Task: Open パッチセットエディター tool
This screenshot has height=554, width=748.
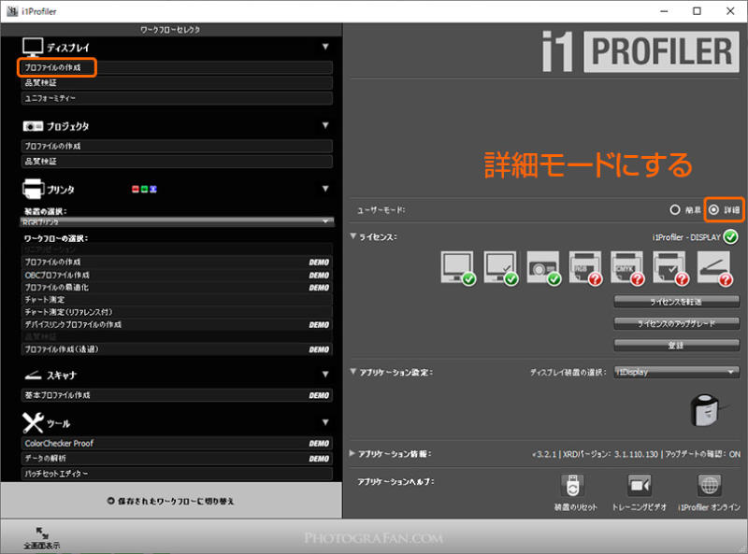Action: 177,474
